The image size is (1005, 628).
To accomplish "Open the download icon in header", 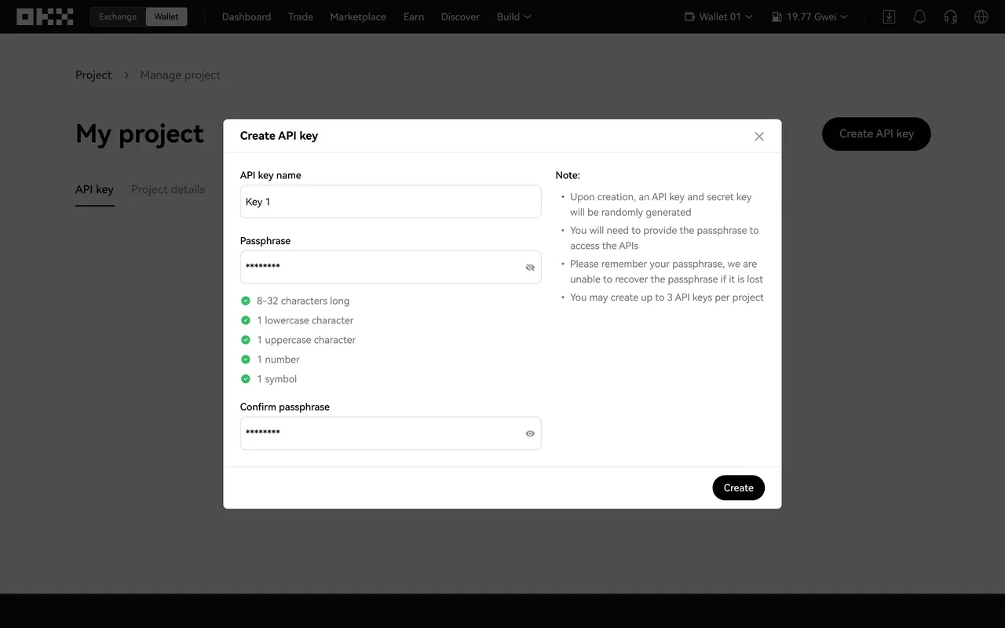I will tap(889, 16).
